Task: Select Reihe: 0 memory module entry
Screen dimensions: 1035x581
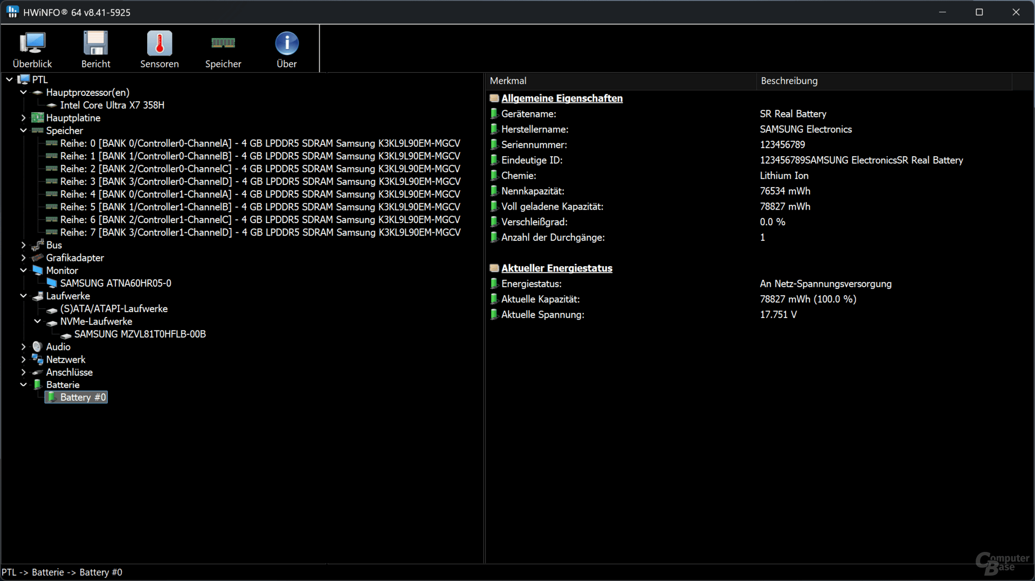Action: pos(260,143)
